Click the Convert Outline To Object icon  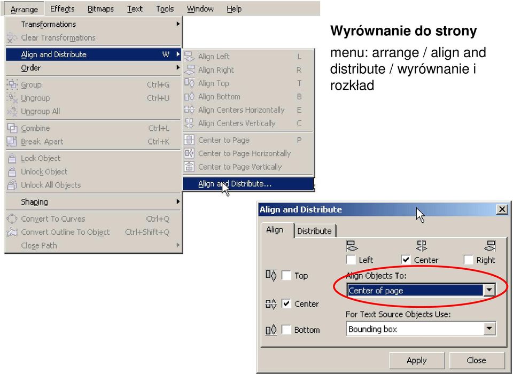pos(12,232)
